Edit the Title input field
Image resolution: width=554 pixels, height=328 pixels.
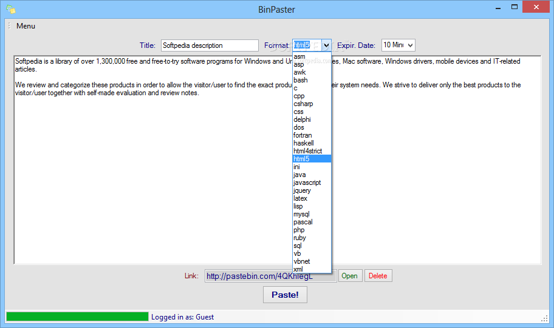210,45
